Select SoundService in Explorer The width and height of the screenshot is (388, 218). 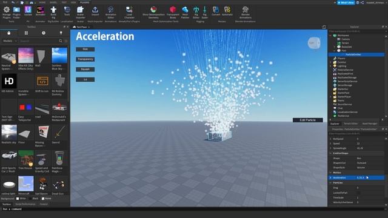click(x=344, y=104)
